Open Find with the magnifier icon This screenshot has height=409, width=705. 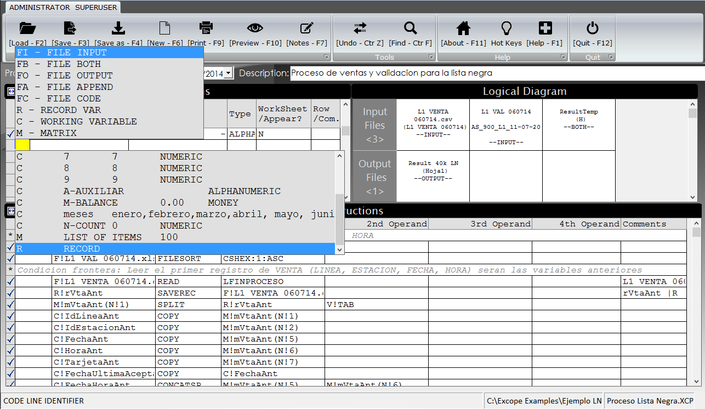(x=410, y=28)
